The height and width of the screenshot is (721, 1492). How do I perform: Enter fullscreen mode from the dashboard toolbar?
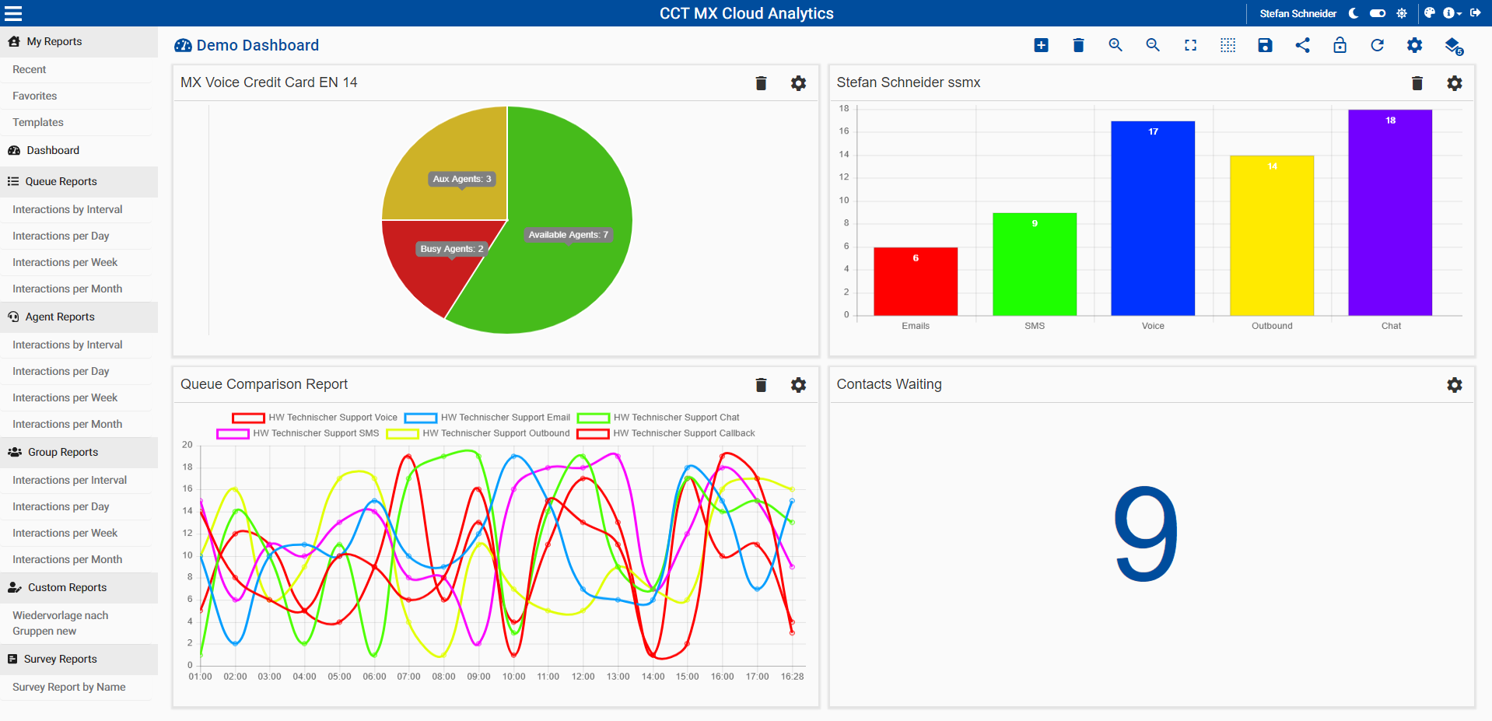click(x=1190, y=45)
